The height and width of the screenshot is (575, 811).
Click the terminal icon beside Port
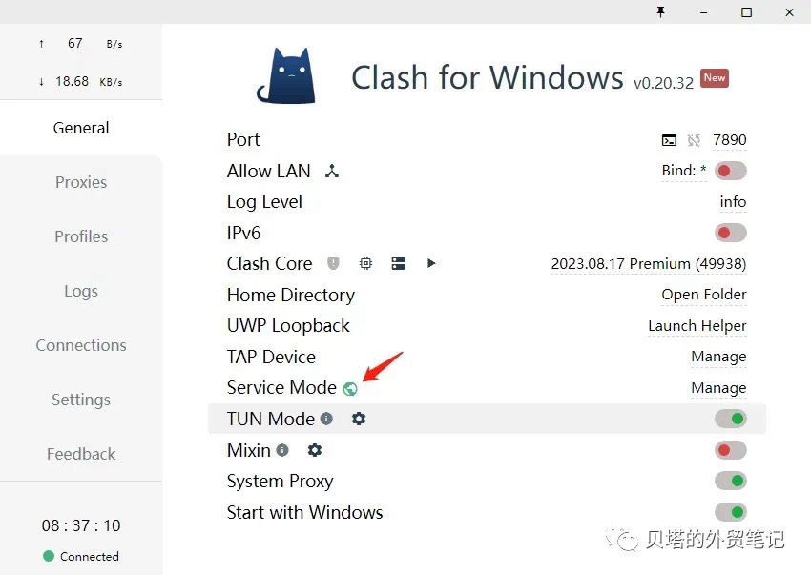click(x=669, y=140)
